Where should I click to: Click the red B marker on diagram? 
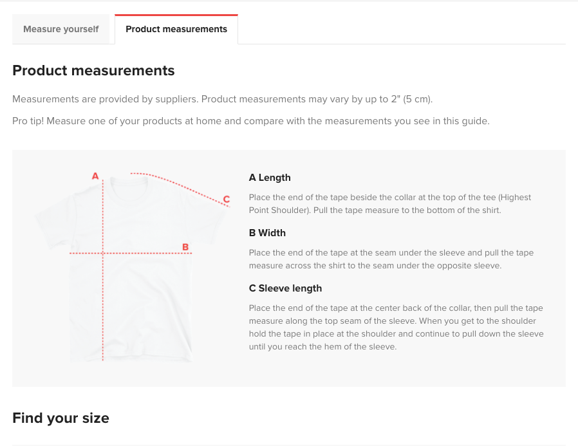(x=185, y=246)
